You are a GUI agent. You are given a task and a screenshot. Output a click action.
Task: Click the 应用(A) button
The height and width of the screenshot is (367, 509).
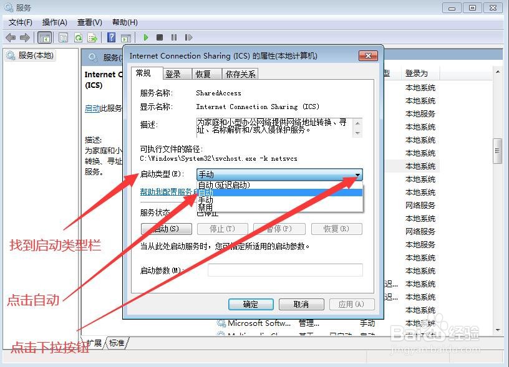pos(352,305)
